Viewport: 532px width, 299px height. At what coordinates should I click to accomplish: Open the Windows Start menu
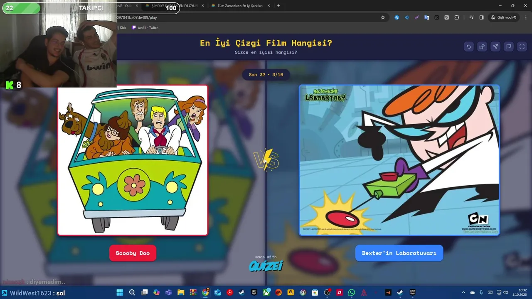pyautogui.click(x=120, y=292)
